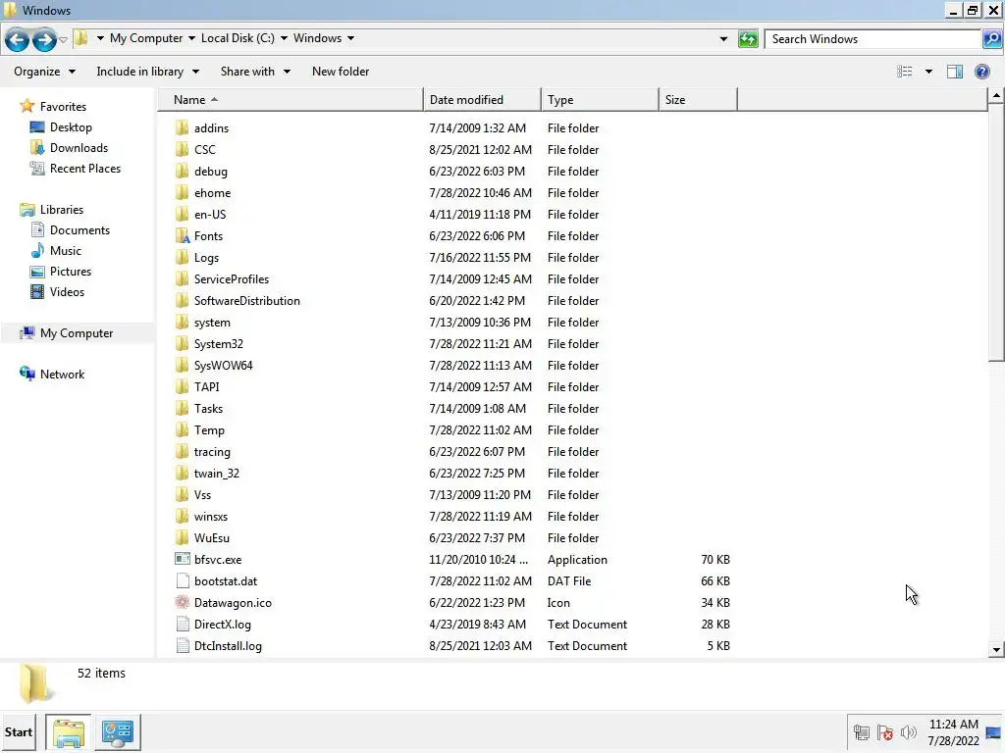This screenshot has height=753, width=1005.
Task: Refresh the folder with the green refresh icon
Action: click(748, 39)
